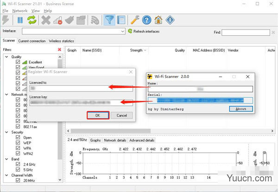
Task: Uncheck the Open security filter
Action: (x=18, y=137)
